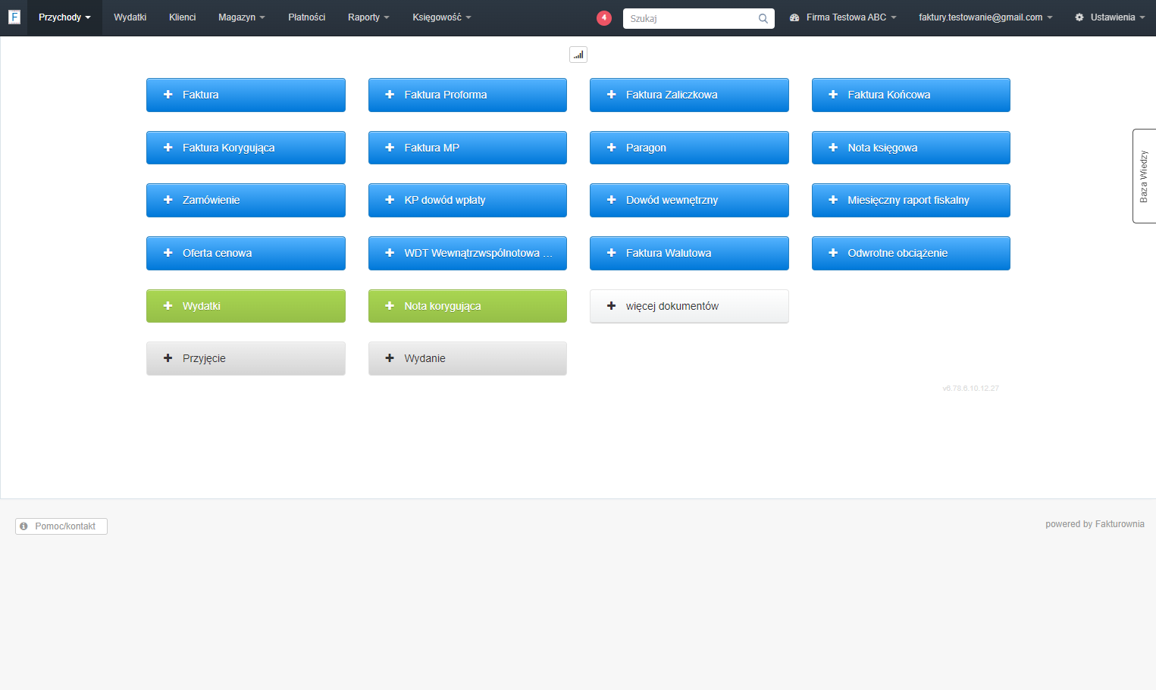Viewport: 1156px width, 690px height.
Task: Create a Faktura Walutowa
Action: pyautogui.click(x=689, y=253)
